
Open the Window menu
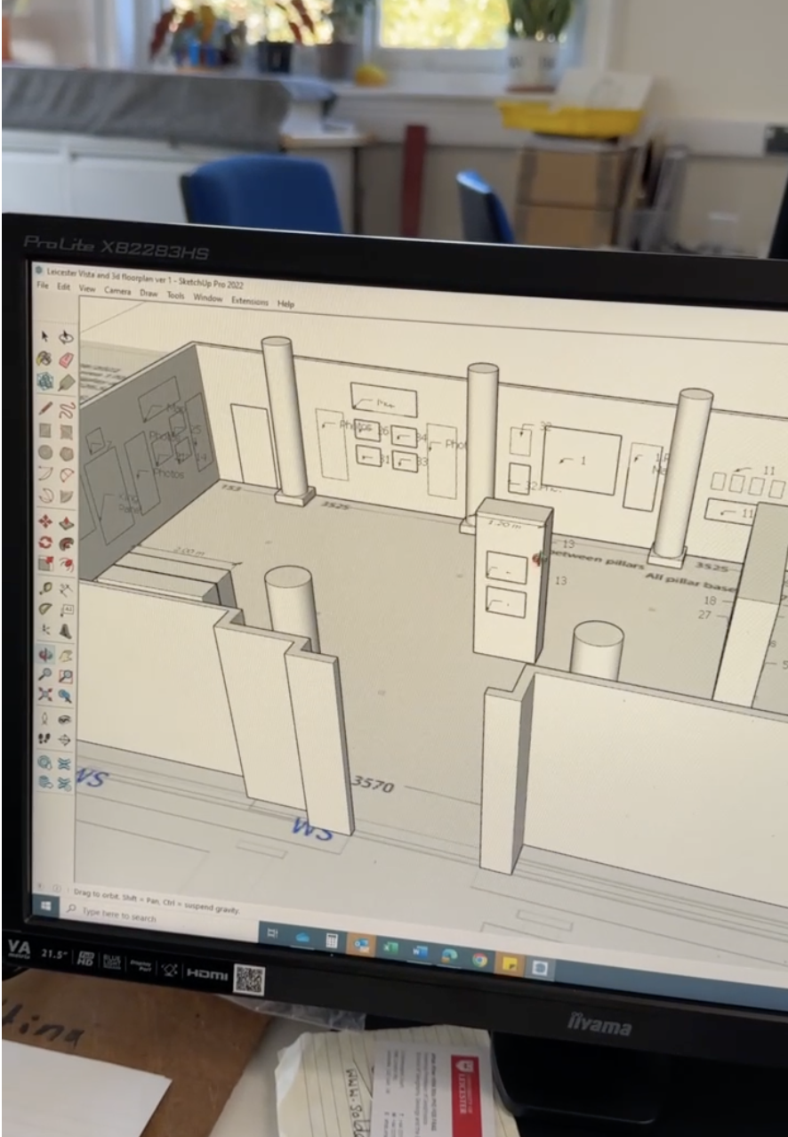click(208, 298)
